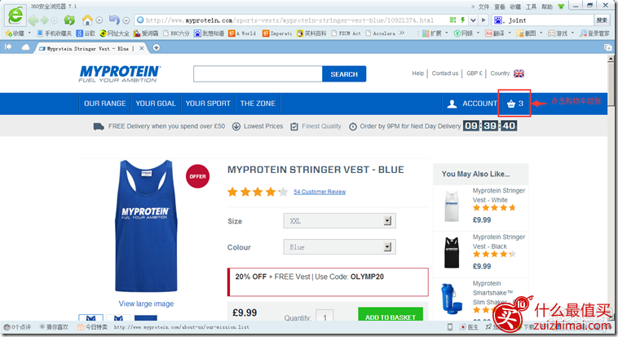Click the 360 browser logo
The width and height of the screenshot is (618, 337).
pyautogui.click(x=15, y=16)
